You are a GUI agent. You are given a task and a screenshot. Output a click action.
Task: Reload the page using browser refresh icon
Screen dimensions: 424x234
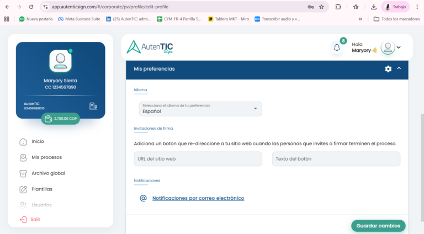point(31,7)
